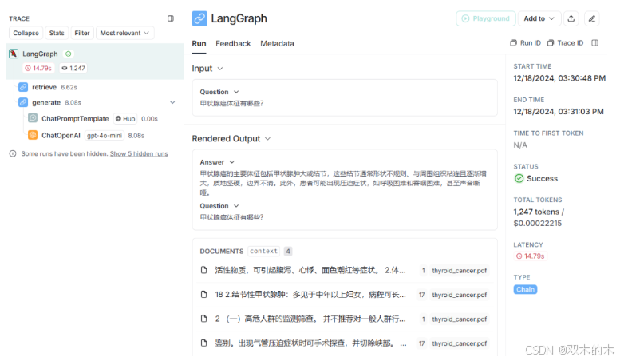This screenshot has height=361, width=620.
Task: Toggle the trace panel collapse icon
Action: tap(171, 18)
